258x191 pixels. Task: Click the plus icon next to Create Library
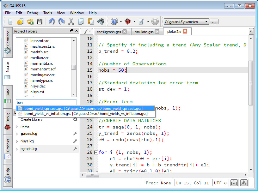[x=75, y=119]
